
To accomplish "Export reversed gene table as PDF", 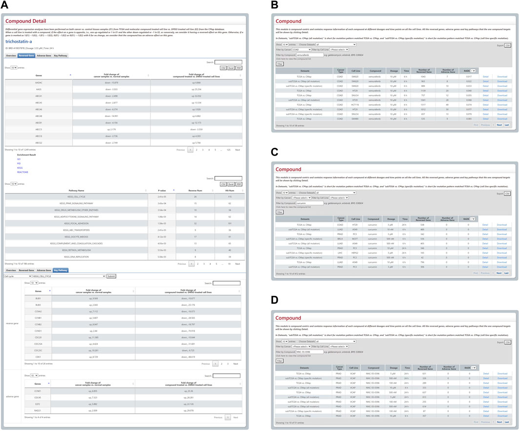I will (239, 68).
